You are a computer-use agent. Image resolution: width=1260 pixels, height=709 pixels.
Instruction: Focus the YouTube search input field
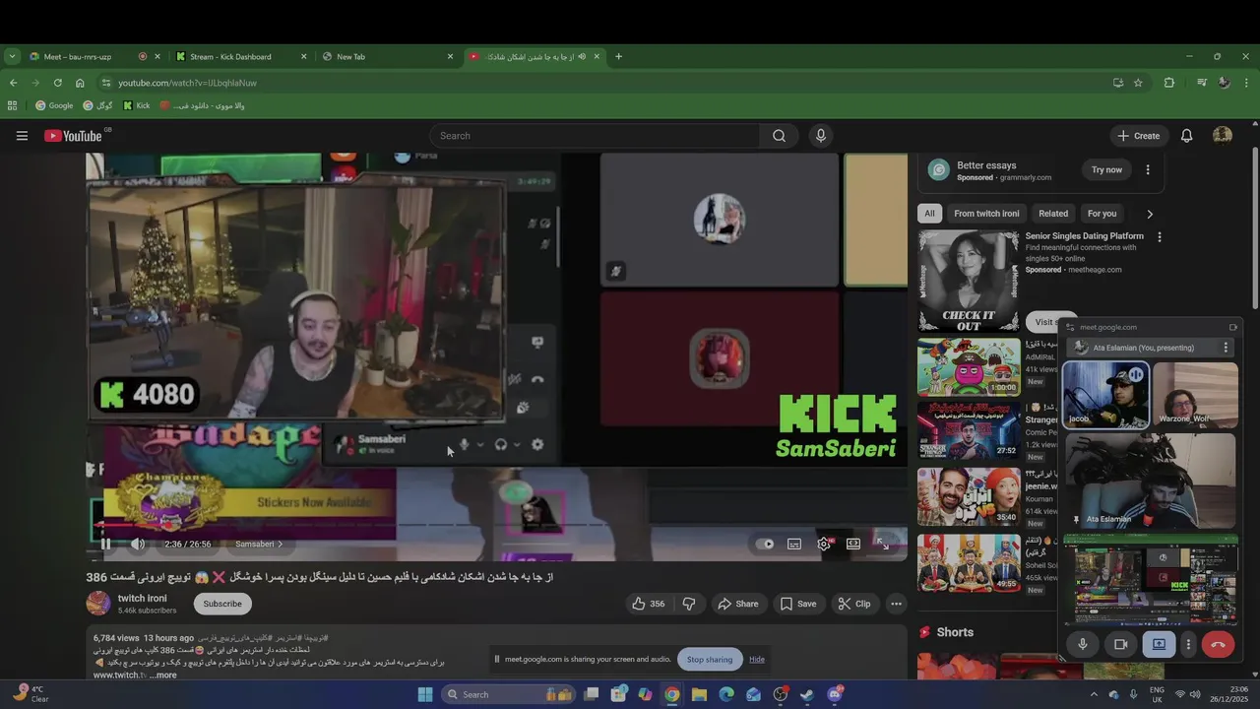point(596,136)
